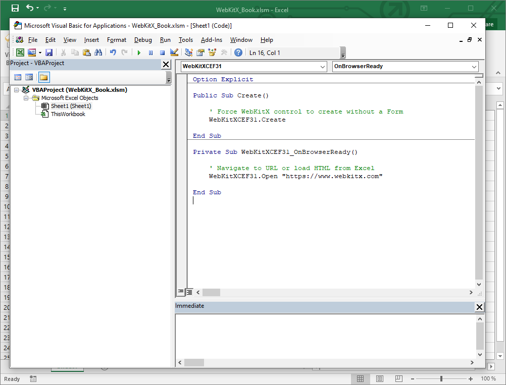Open the File menu
506x385 pixels.
click(x=33, y=40)
